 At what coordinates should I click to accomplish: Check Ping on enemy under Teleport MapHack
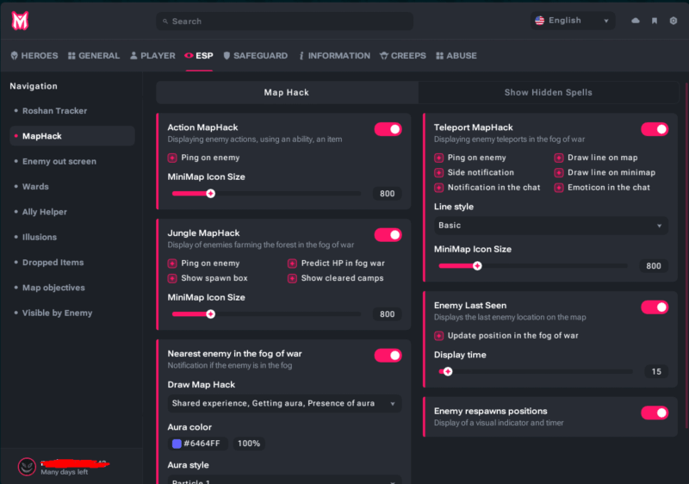(439, 158)
